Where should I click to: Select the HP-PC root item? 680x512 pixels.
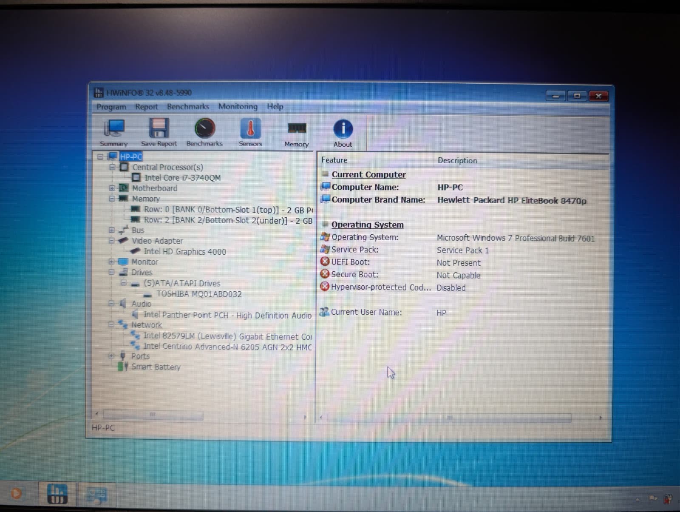point(131,156)
